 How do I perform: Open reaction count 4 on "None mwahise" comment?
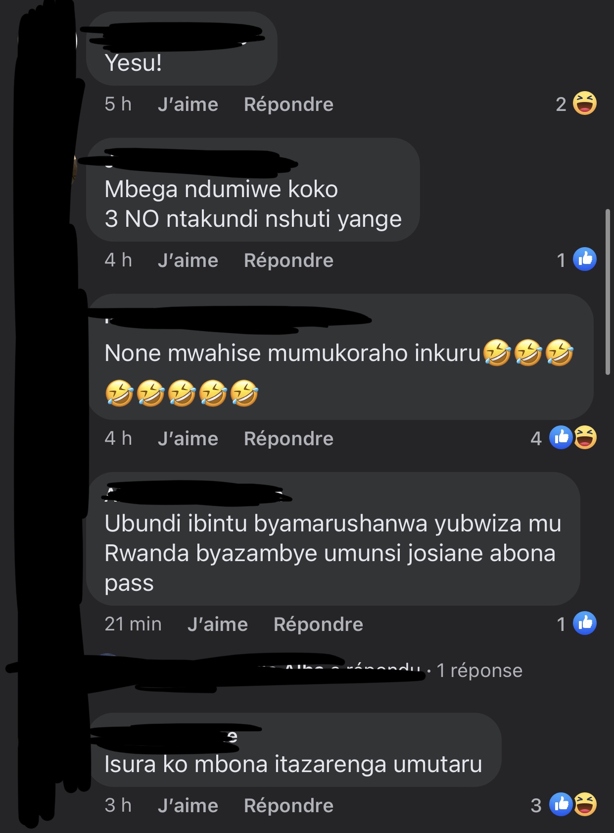point(536,438)
